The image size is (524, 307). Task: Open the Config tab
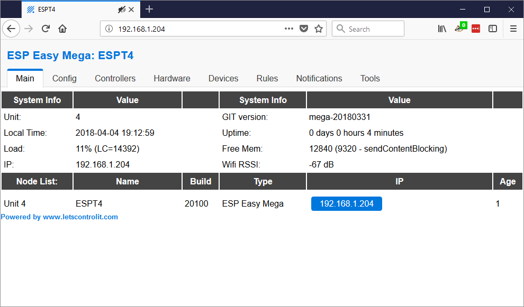(x=65, y=78)
